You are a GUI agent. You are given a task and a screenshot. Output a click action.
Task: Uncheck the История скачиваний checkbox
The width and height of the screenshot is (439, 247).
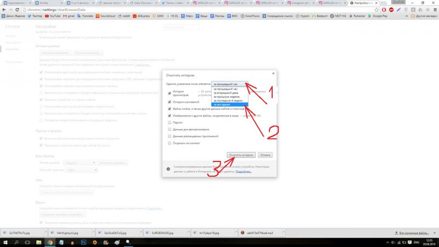tap(170, 102)
